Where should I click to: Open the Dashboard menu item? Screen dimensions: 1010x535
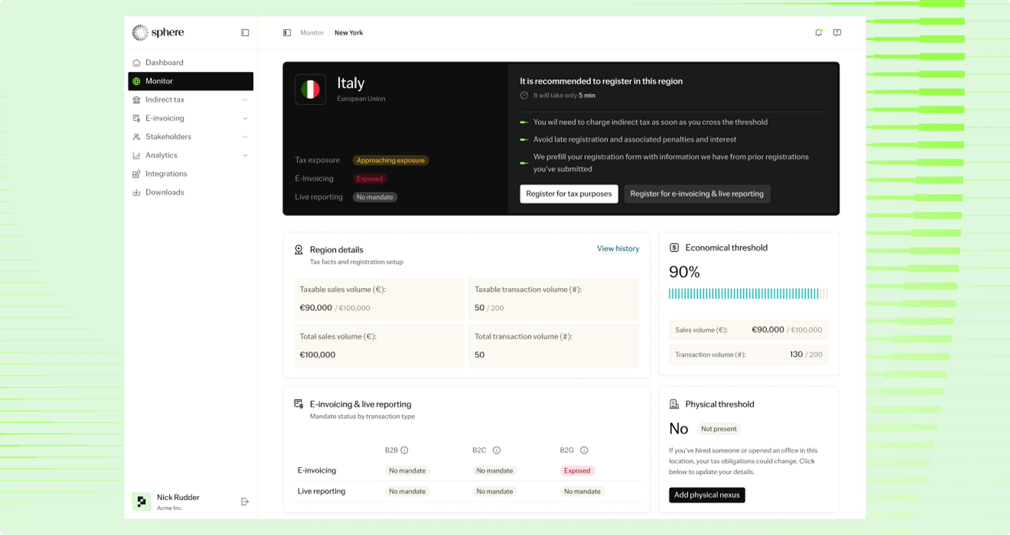click(x=190, y=62)
